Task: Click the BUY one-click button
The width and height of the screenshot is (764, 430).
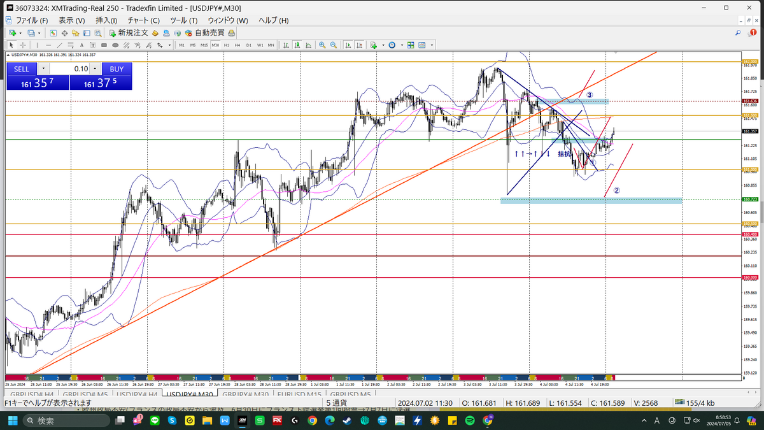Action: click(117, 69)
